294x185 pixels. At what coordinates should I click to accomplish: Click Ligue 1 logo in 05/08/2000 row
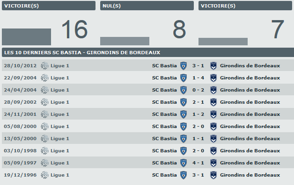point(44,127)
